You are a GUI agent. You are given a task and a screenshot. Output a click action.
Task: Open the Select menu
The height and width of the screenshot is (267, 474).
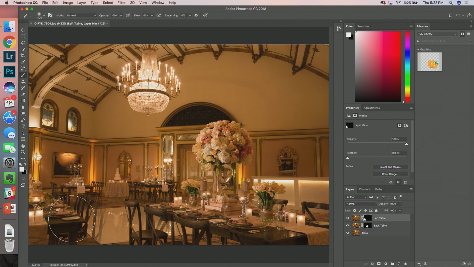pos(108,3)
